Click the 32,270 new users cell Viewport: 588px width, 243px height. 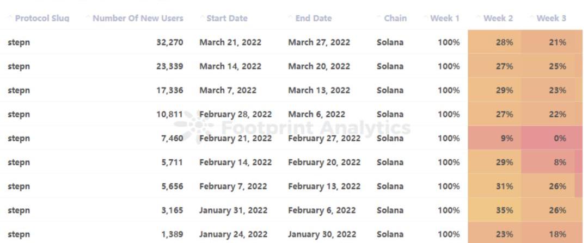pos(169,42)
